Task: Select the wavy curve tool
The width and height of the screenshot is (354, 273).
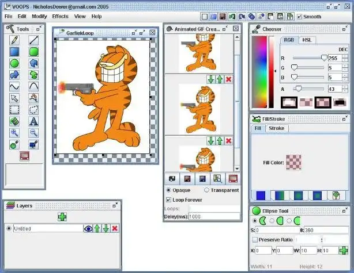Action: tap(14, 86)
